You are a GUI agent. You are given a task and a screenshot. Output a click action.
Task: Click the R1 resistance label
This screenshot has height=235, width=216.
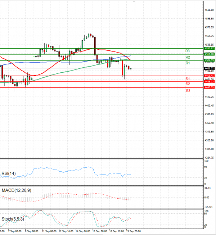pos(188,63)
